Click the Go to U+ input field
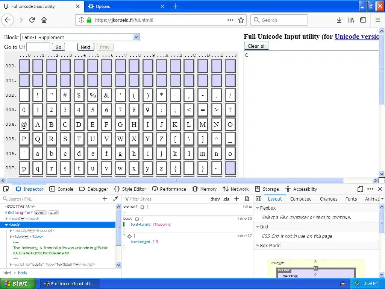Image resolution: width=385 pixels, height=289 pixels. click(38, 47)
